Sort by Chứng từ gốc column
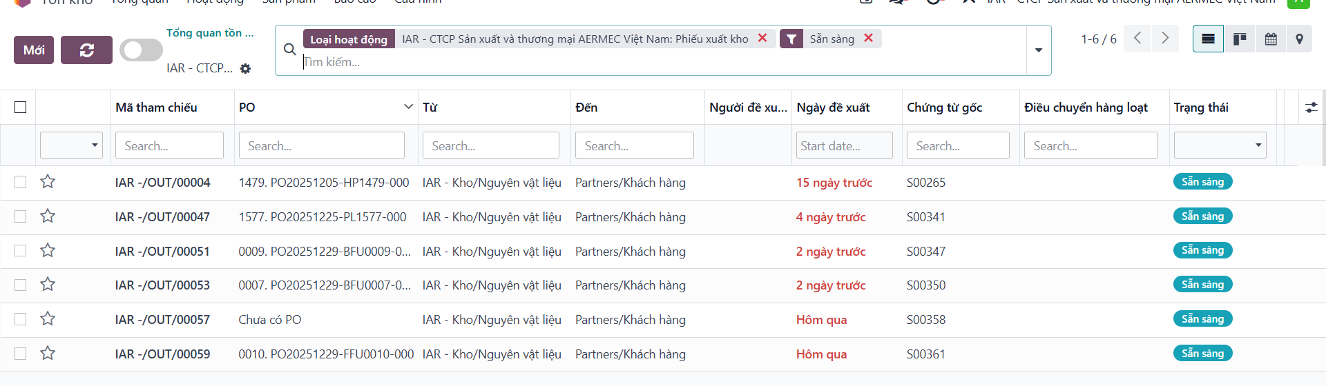 tap(944, 108)
